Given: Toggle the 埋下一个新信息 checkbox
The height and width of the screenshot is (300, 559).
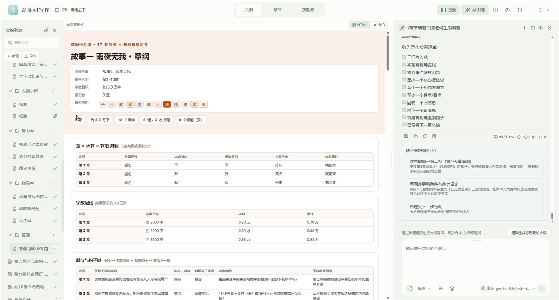Looking at the screenshot, I should click(404, 110).
